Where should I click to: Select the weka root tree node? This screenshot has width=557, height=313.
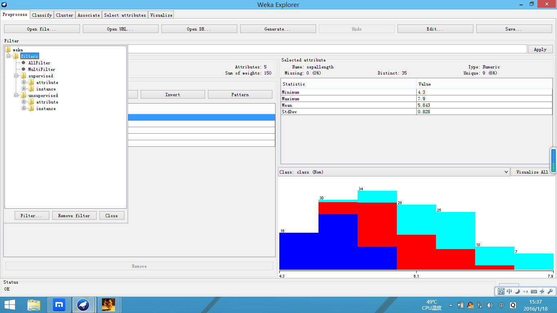tap(18, 50)
